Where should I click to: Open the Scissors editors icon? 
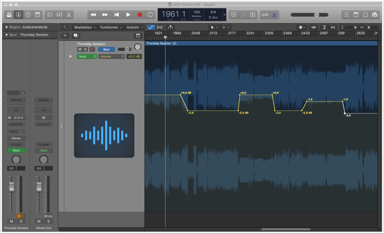(69, 15)
